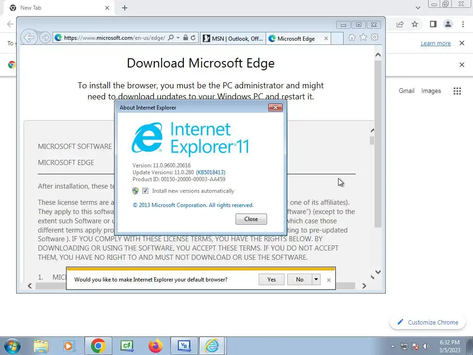Answer Yes to default browser prompt

[x=272, y=280]
